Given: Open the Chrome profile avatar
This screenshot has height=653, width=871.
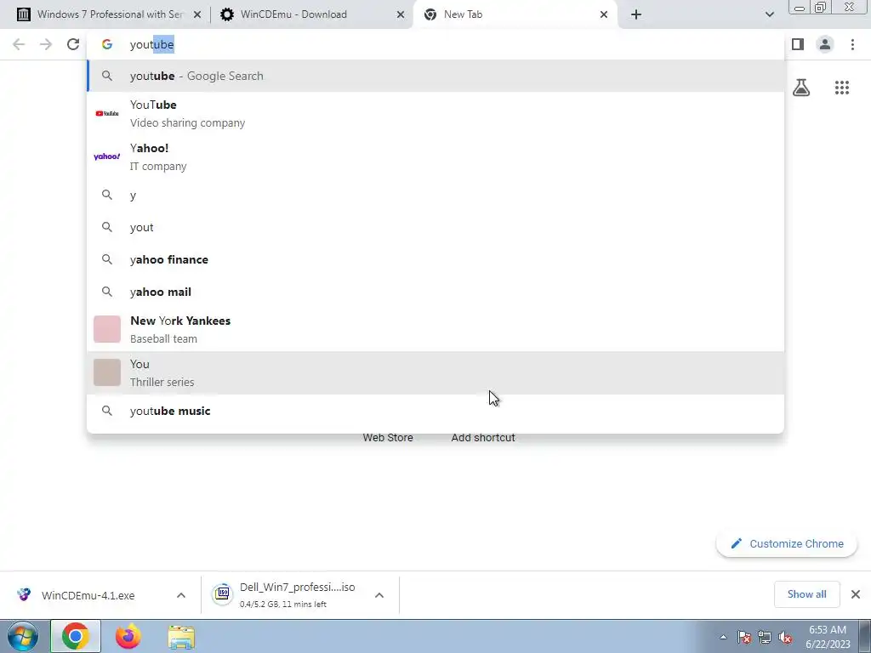Looking at the screenshot, I should point(825,44).
